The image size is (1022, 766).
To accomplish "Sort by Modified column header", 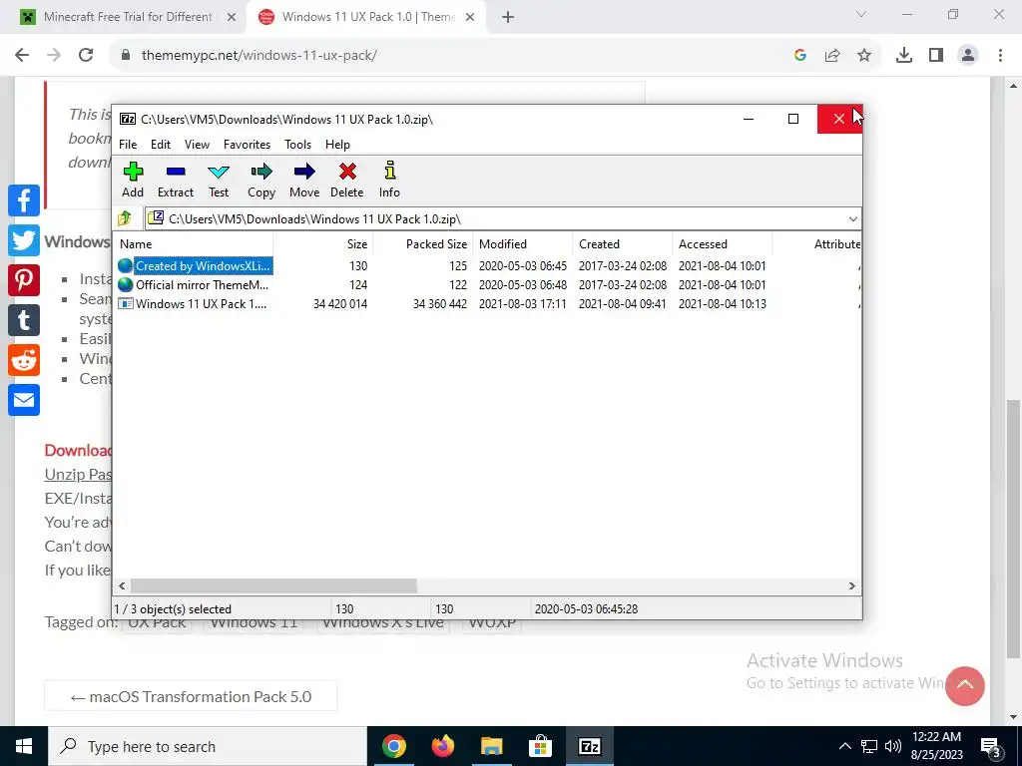I will tap(522, 244).
